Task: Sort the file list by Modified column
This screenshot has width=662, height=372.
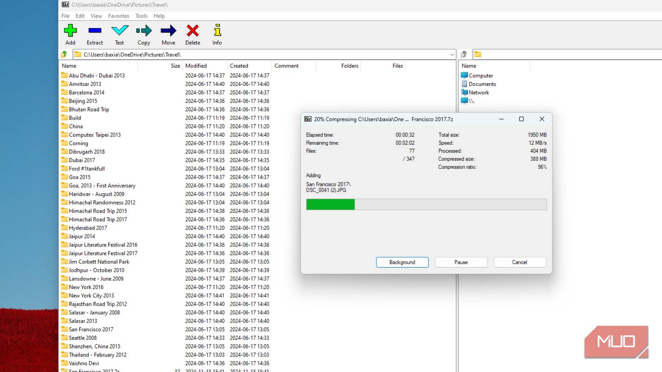Action: (x=196, y=66)
